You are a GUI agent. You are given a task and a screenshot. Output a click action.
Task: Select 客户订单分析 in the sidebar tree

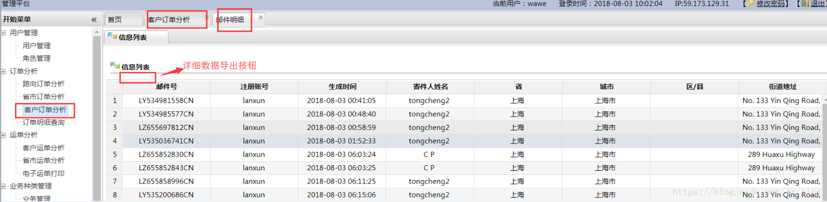point(45,109)
